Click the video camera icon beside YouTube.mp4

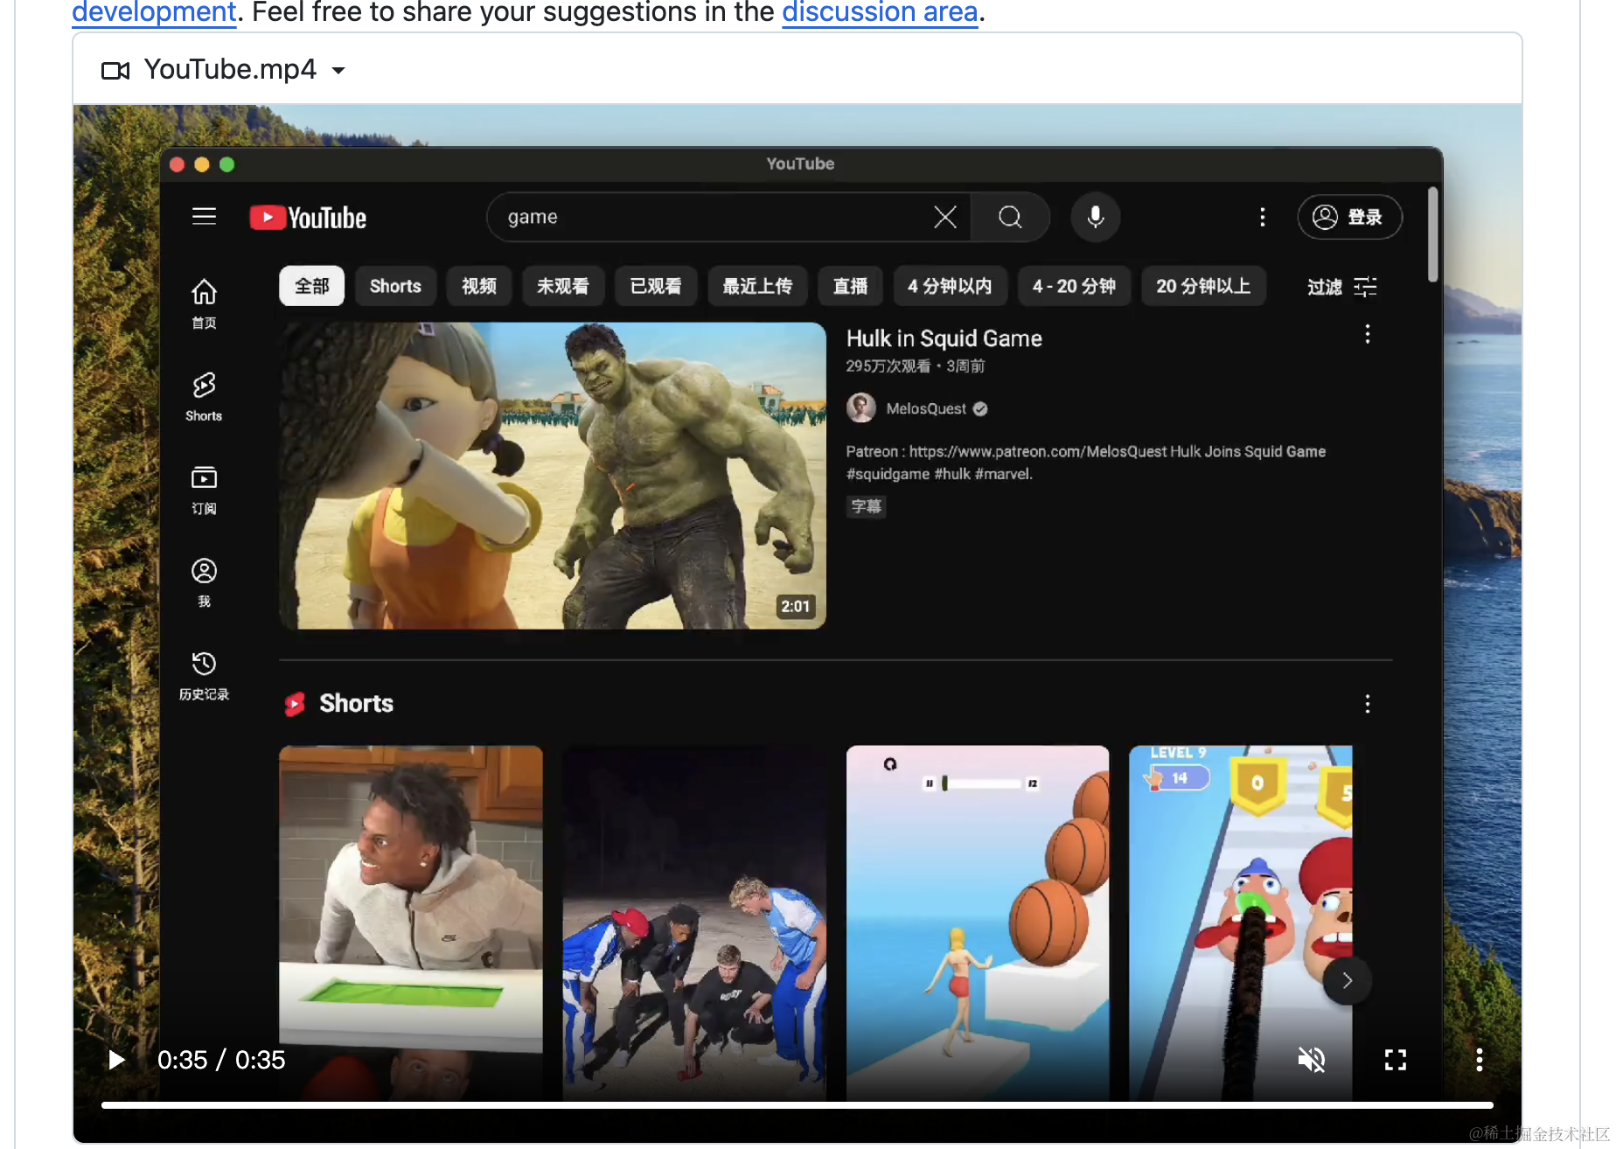(x=115, y=71)
